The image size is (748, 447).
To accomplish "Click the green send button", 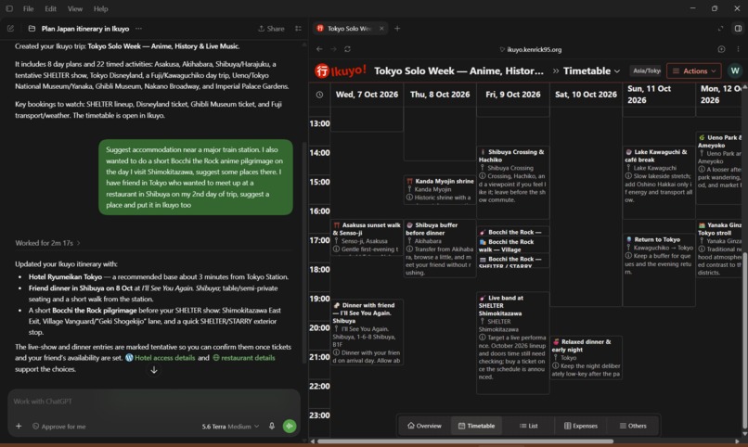I will 290,426.
